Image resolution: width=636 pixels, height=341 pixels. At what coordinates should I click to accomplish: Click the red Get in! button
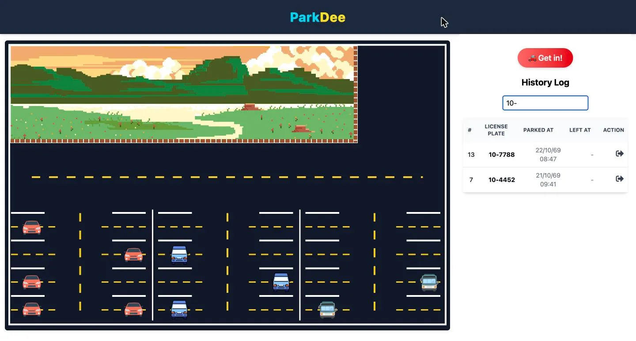point(545,58)
